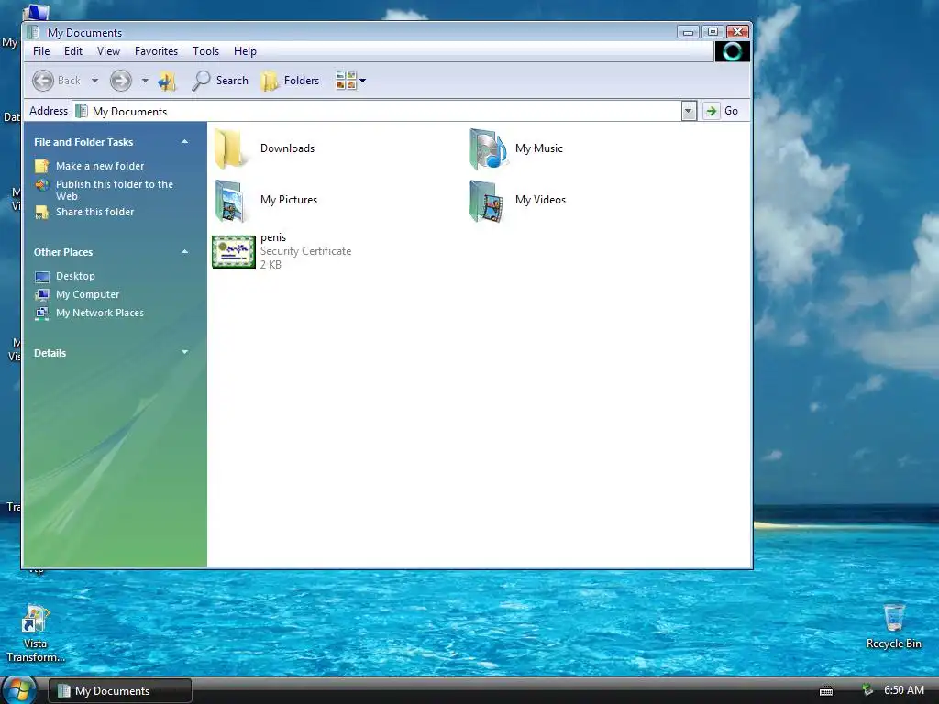Click the Go button
939x704 pixels.
(x=722, y=111)
